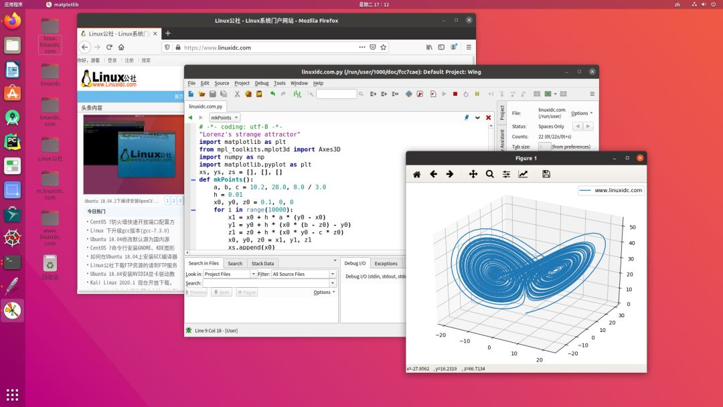Reset view with Figure 1 home icon
723x407 pixels.
coord(417,174)
